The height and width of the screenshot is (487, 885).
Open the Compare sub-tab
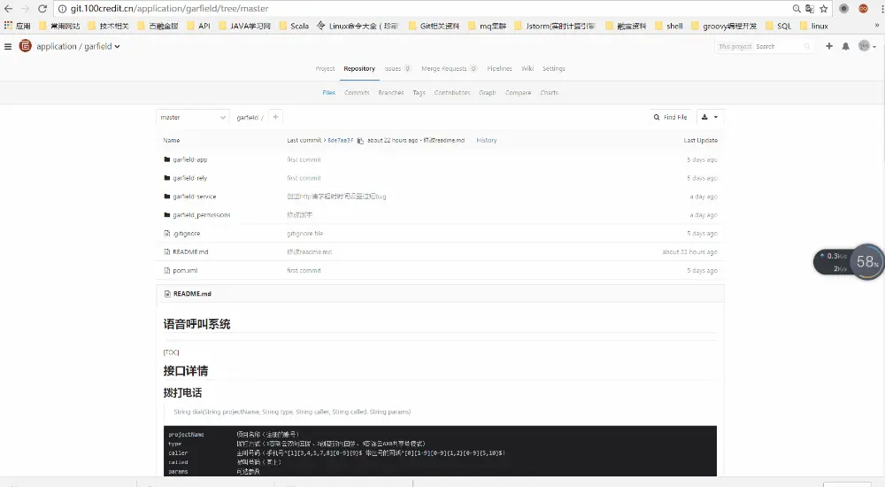click(x=518, y=93)
